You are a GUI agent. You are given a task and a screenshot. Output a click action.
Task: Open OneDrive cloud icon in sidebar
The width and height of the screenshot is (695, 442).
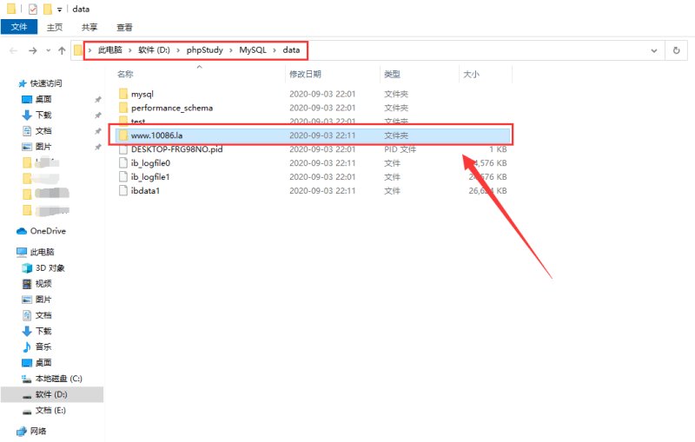coord(21,231)
